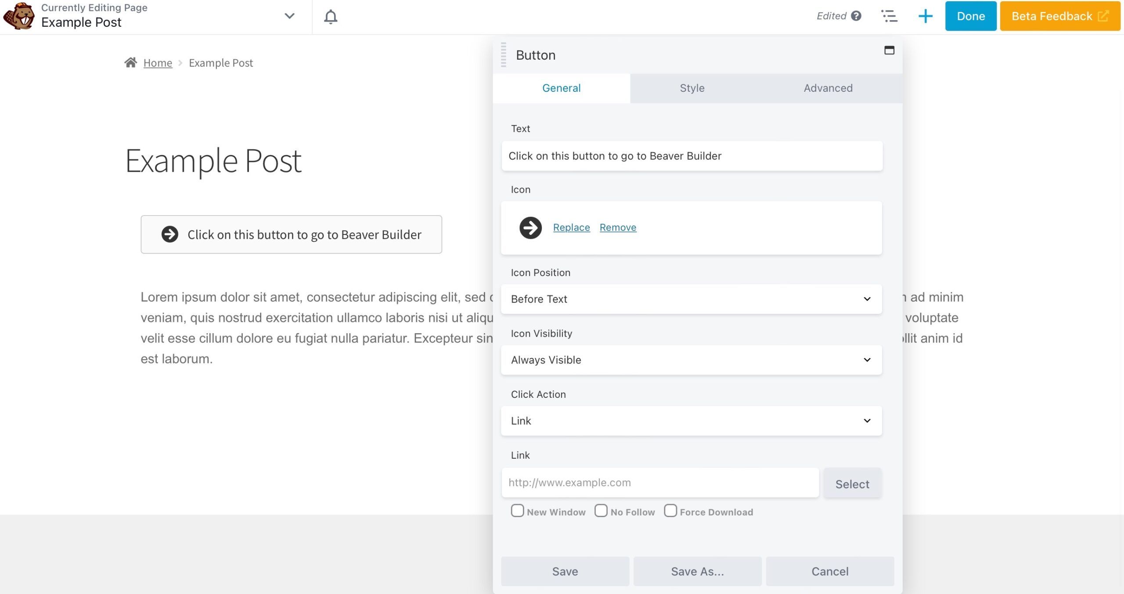The width and height of the screenshot is (1124, 594).
Task: Click the arrow icon preview in Icon field
Action: (x=530, y=228)
